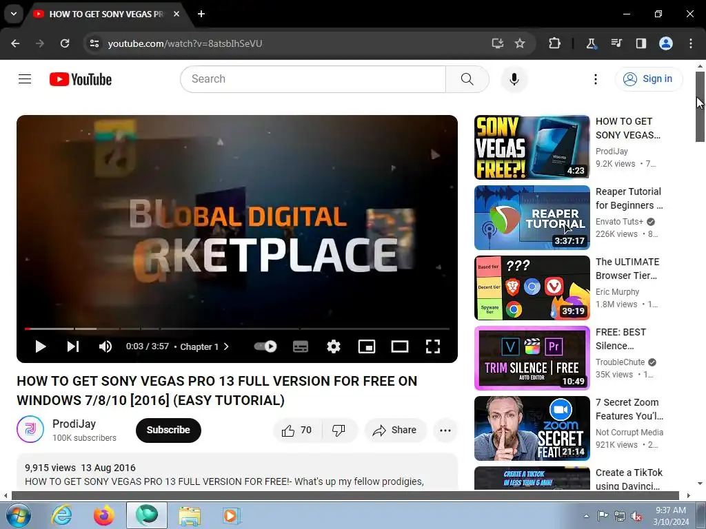
Task: Open YouTube settings three-dot menu
Action: pyautogui.click(x=595, y=79)
